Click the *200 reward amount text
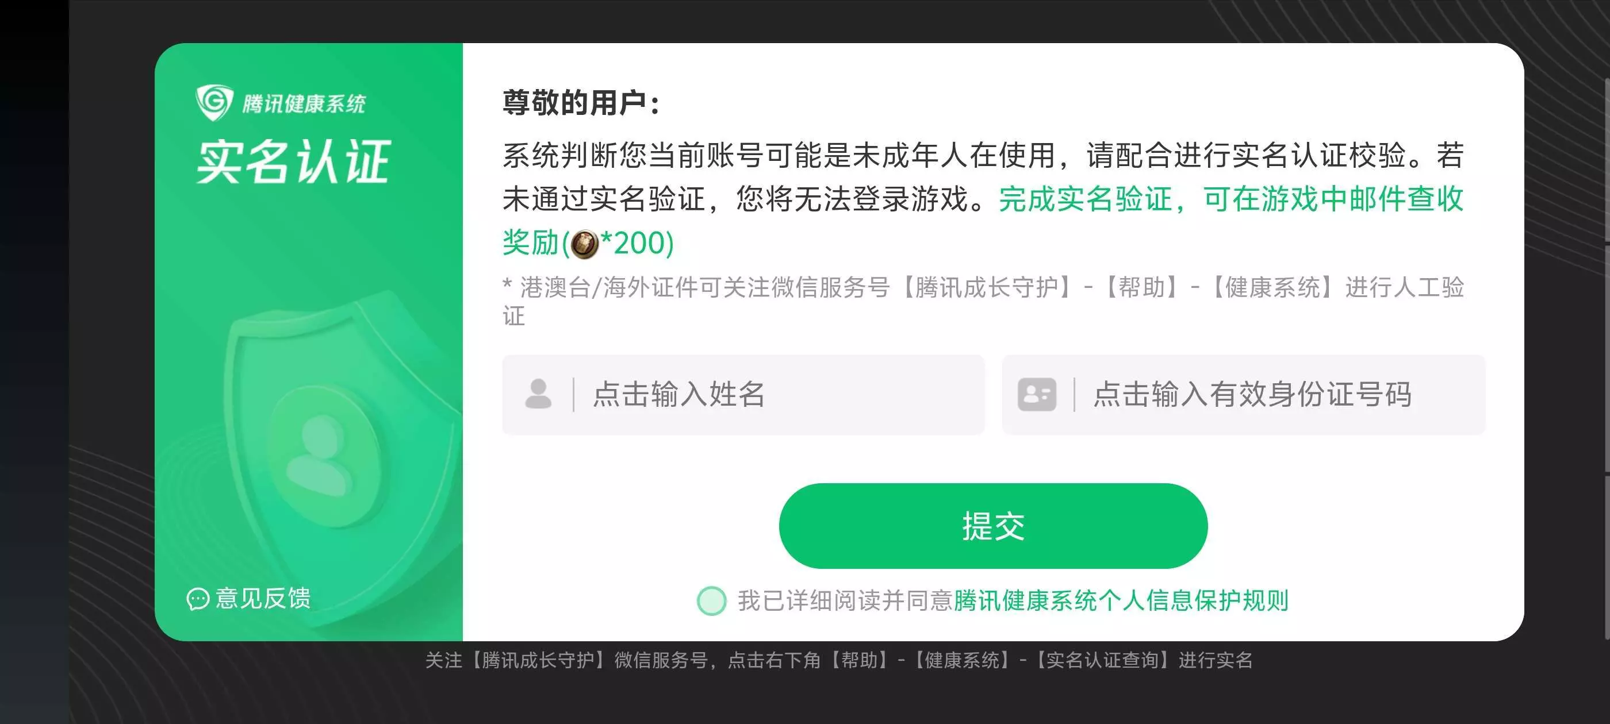This screenshot has width=1610, height=724. point(637,244)
